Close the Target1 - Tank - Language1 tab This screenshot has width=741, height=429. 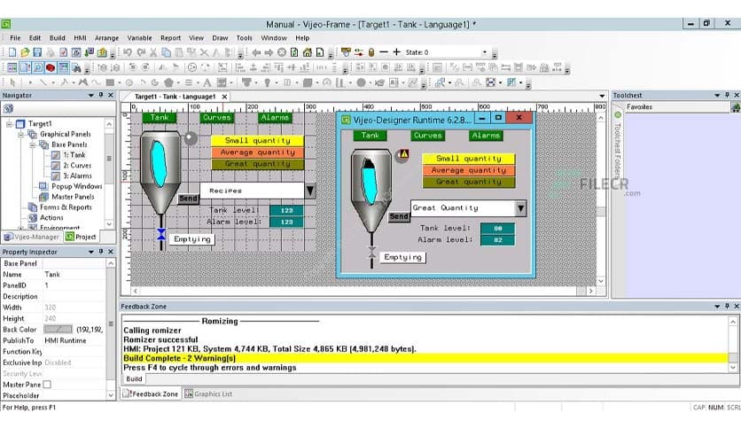tap(224, 97)
